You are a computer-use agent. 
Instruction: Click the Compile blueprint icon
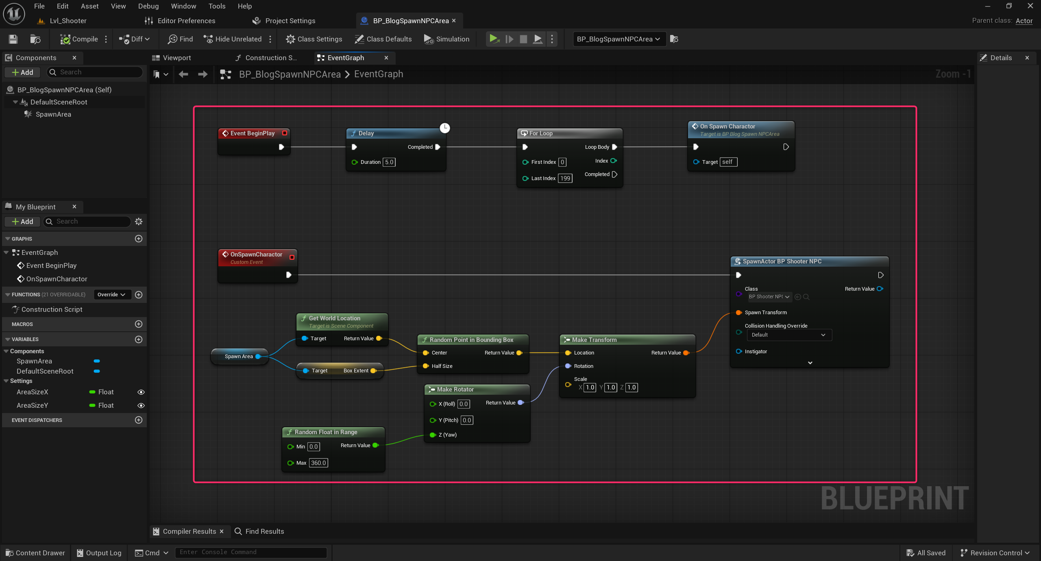65,39
